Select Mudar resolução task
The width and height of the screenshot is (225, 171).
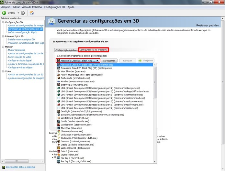pos(17,50)
